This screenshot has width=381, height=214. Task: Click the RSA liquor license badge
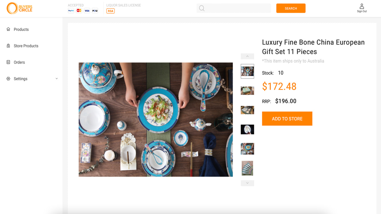pyautogui.click(x=110, y=11)
